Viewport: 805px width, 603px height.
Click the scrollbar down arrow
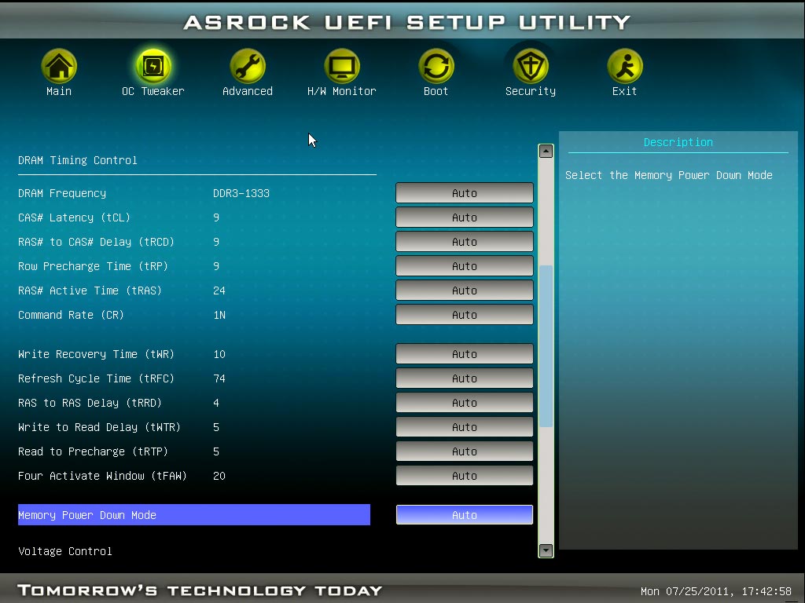(546, 550)
